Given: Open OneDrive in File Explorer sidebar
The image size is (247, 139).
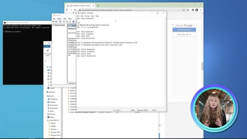Looking at the screenshot, I should click(51, 92).
